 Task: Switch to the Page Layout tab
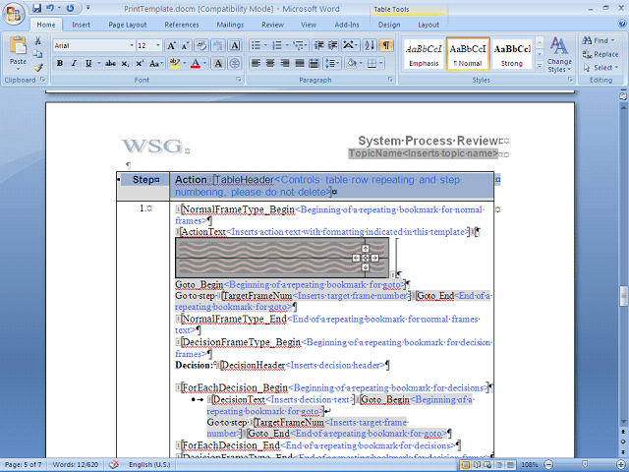[x=128, y=25]
